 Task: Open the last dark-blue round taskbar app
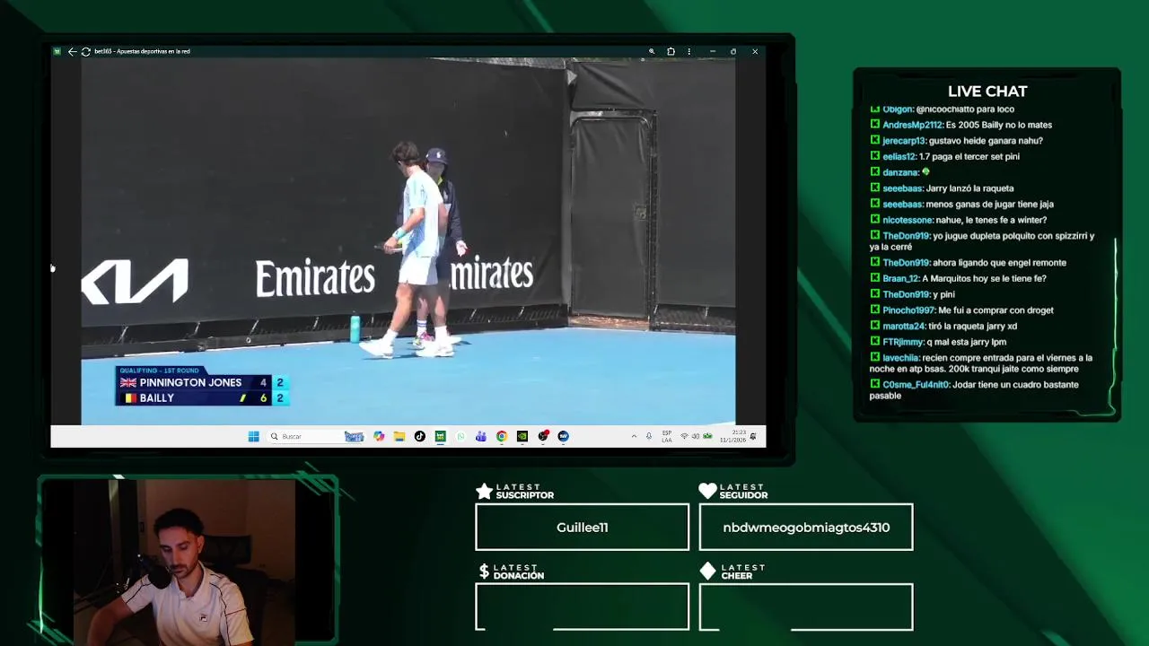point(563,436)
